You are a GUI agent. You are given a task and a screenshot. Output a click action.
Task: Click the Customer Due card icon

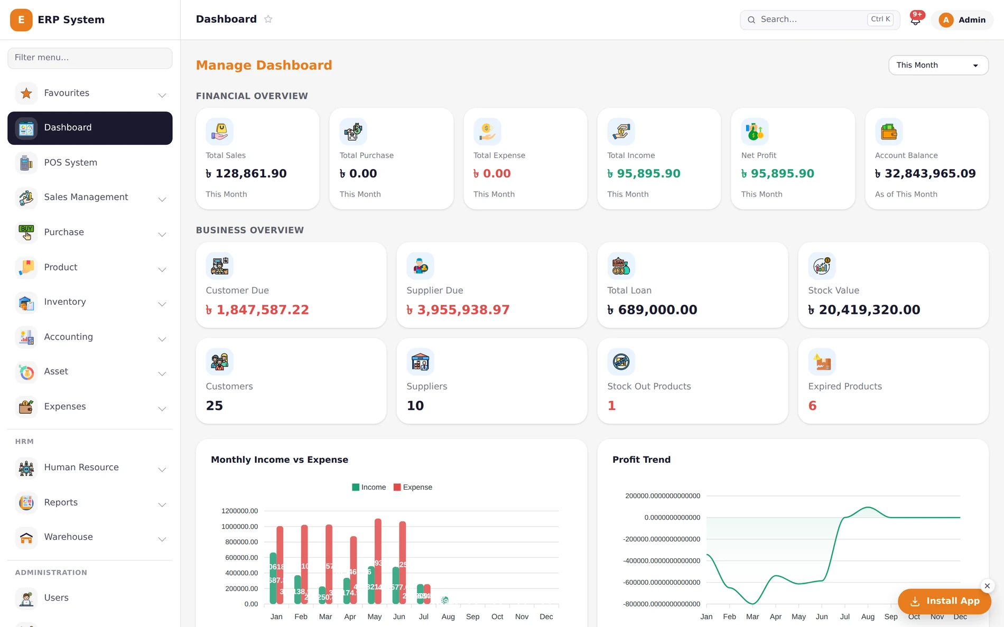pos(219,266)
